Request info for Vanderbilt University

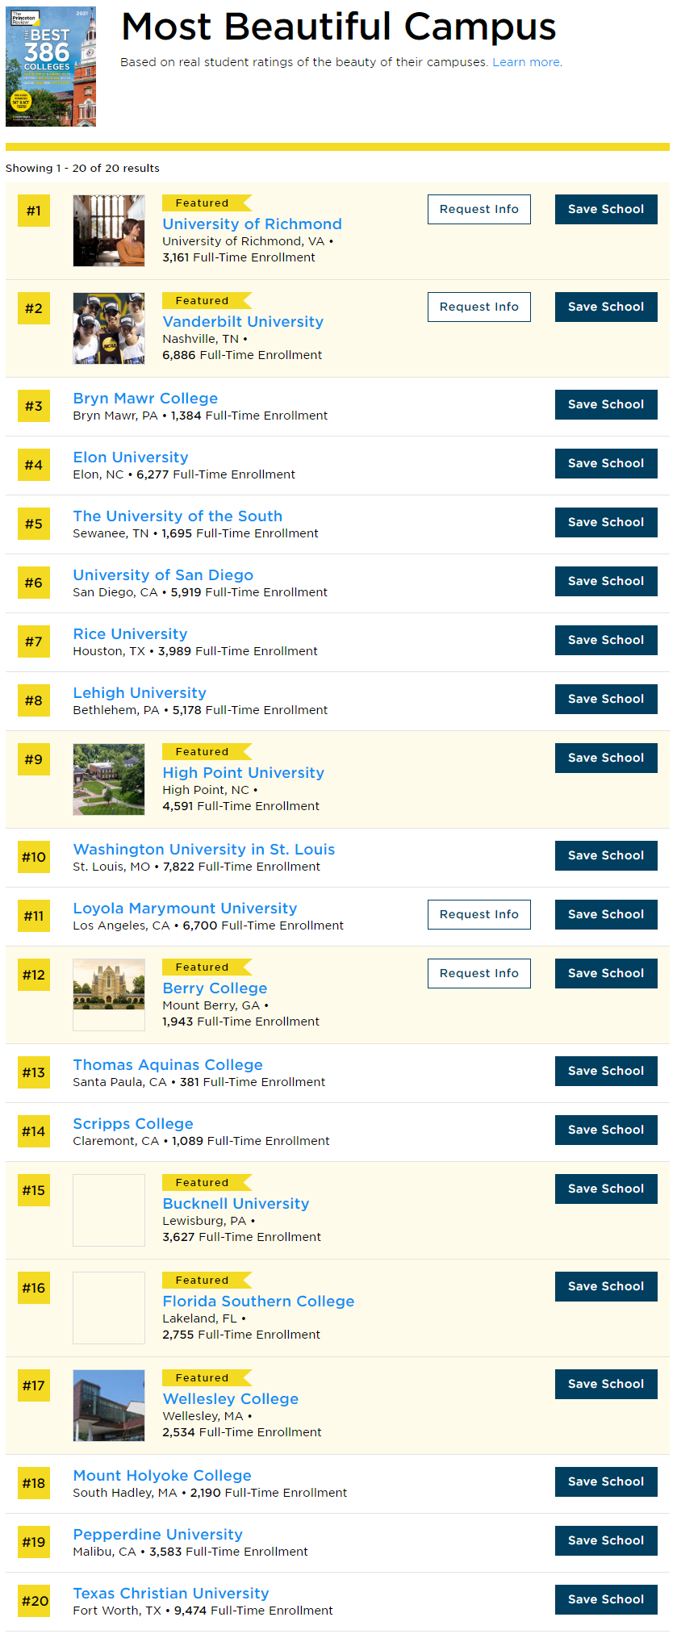(479, 307)
